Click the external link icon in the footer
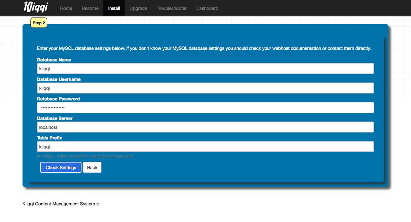The width and height of the screenshot is (411, 222). [x=98, y=204]
